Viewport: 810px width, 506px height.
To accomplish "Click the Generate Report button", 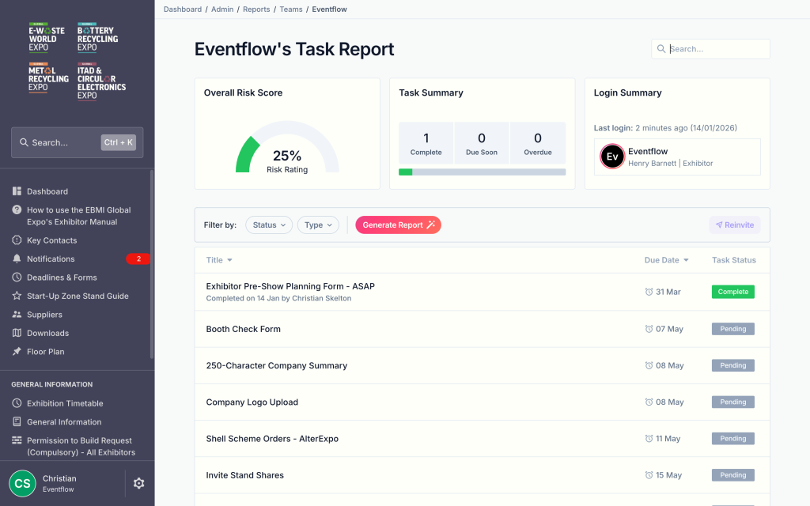I will tap(398, 225).
